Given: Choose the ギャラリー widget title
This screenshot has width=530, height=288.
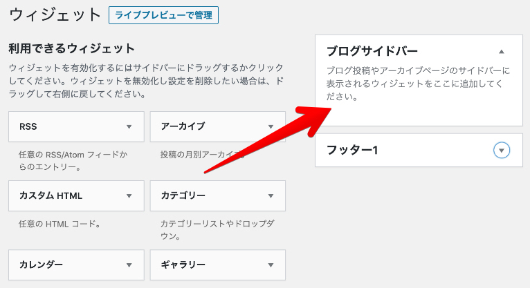Looking at the screenshot, I should tap(183, 265).
